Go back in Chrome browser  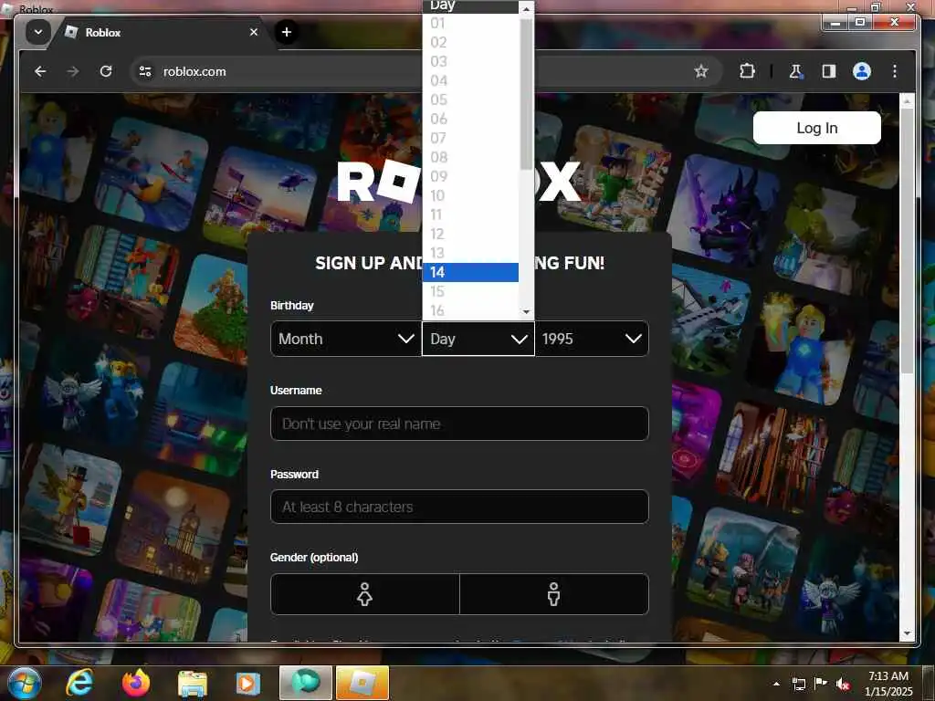(40, 71)
